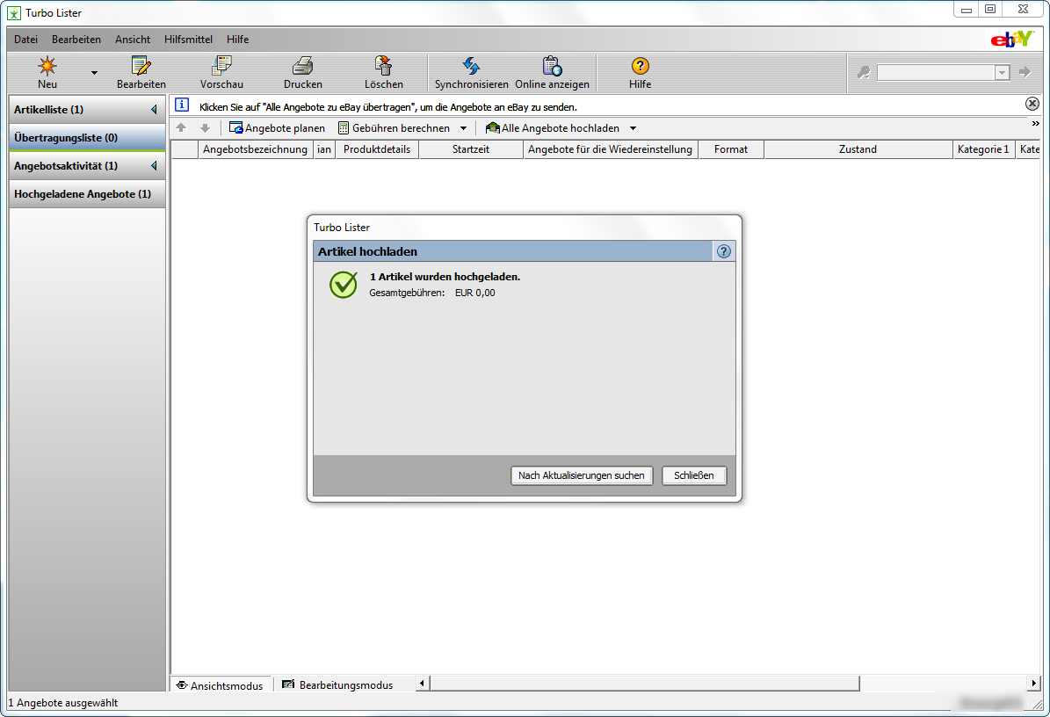
Task: Dismiss the info bar with its close icon
Action: pos(1032,104)
